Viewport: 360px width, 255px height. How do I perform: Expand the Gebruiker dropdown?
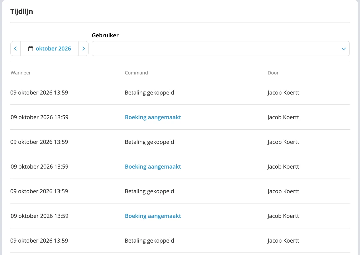[x=221, y=49]
